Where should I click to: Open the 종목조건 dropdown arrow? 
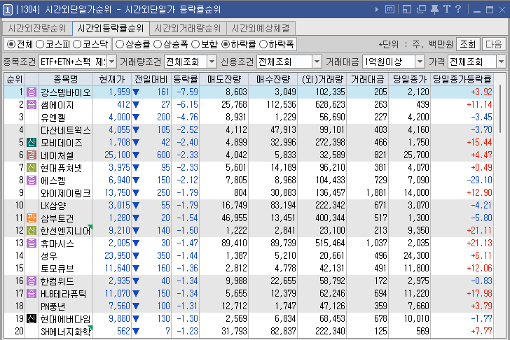point(111,62)
